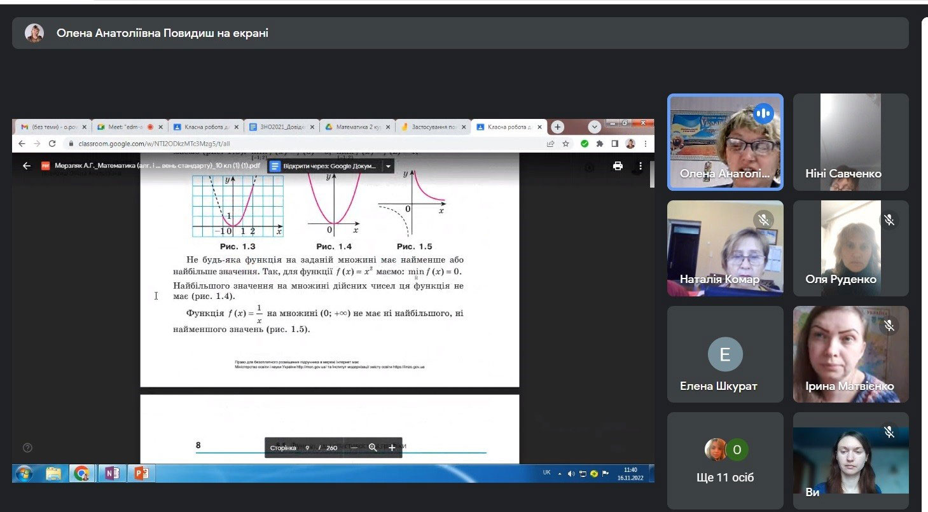Reset PDF zoom with the magnifier icon
Viewport: 928px width, 512px height.
pos(373,448)
